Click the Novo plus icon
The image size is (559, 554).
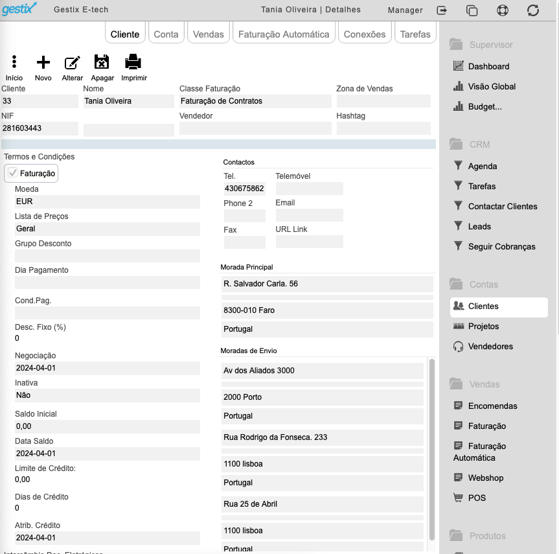pyautogui.click(x=43, y=62)
